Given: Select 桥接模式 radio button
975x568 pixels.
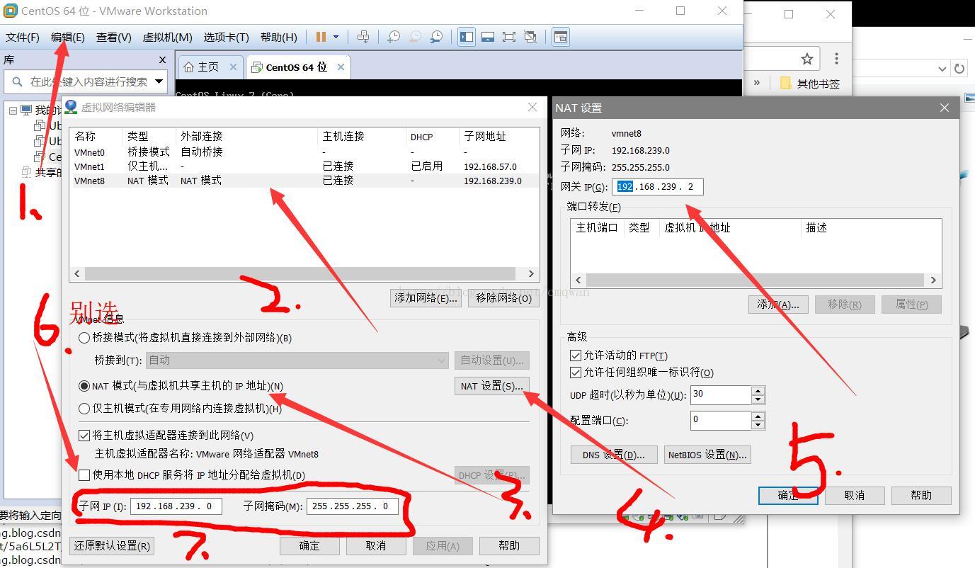Looking at the screenshot, I should pyautogui.click(x=84, y=338).
